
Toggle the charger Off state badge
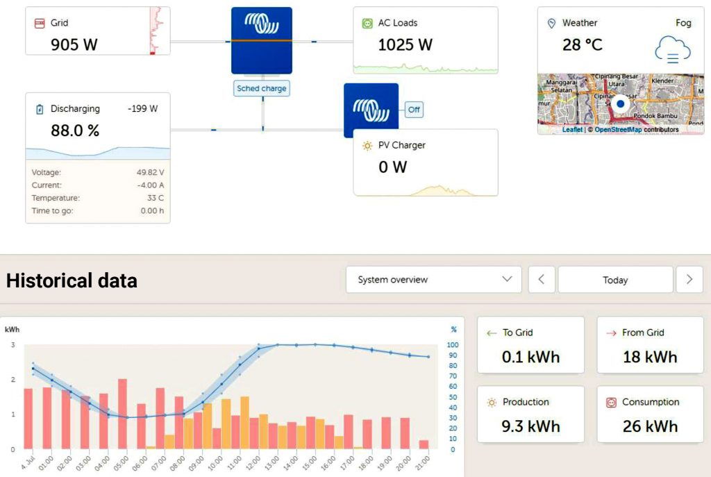tap(414, 110)
